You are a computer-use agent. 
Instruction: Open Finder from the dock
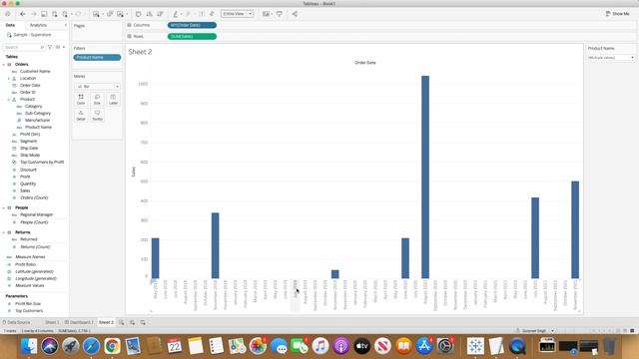(x=29, y=346)
